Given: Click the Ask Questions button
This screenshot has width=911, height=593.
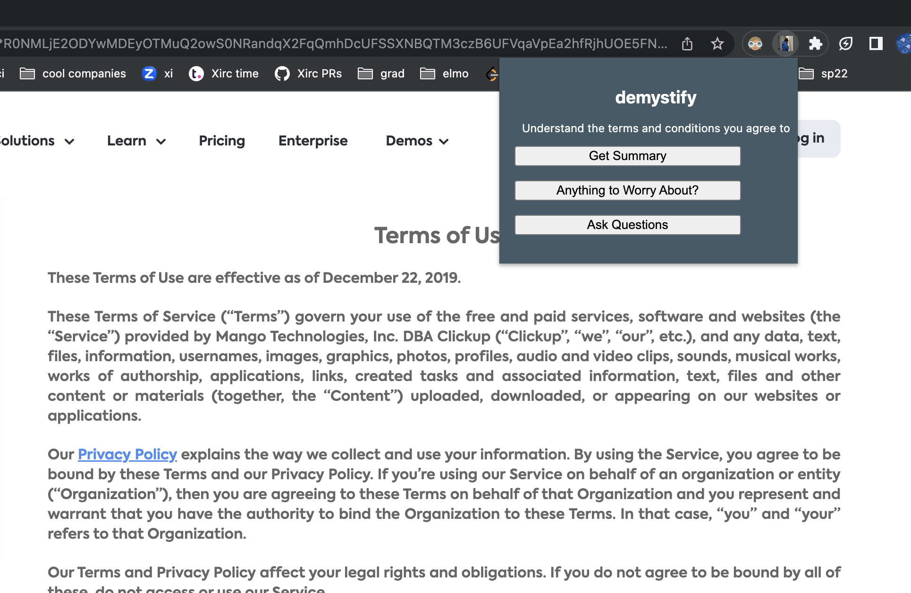Looking at the screenshot, I should click(x=627, y=225).
